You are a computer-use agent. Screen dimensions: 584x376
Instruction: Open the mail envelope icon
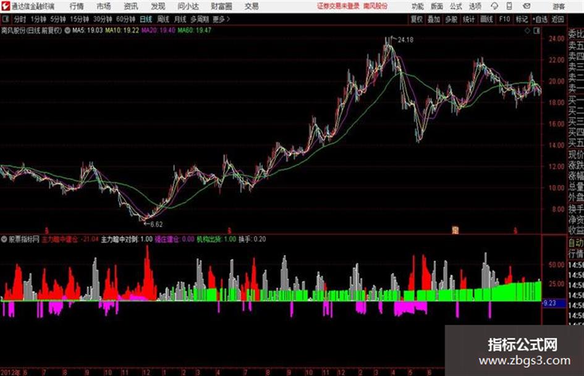coord(527,6)
